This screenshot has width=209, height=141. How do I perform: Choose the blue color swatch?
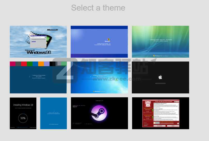35,64
